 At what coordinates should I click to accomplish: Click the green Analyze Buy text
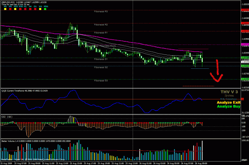(229, 106)
